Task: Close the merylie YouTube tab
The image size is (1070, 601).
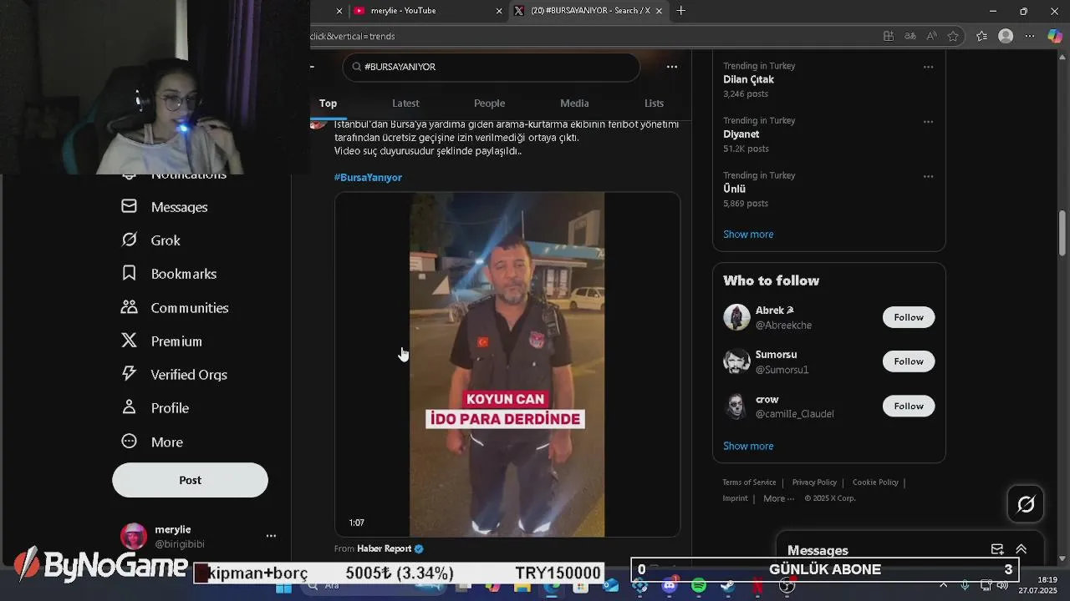Action: (500, 11)
